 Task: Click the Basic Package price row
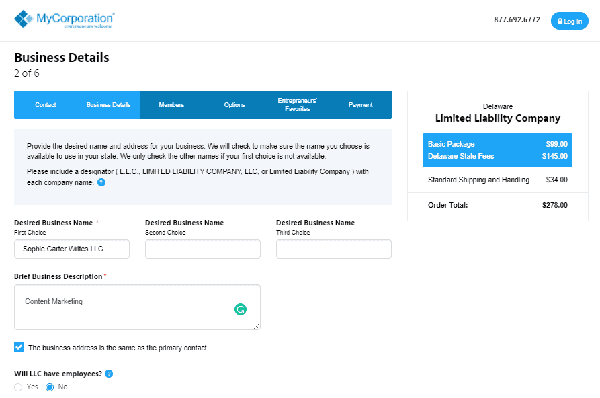[497, 144]
